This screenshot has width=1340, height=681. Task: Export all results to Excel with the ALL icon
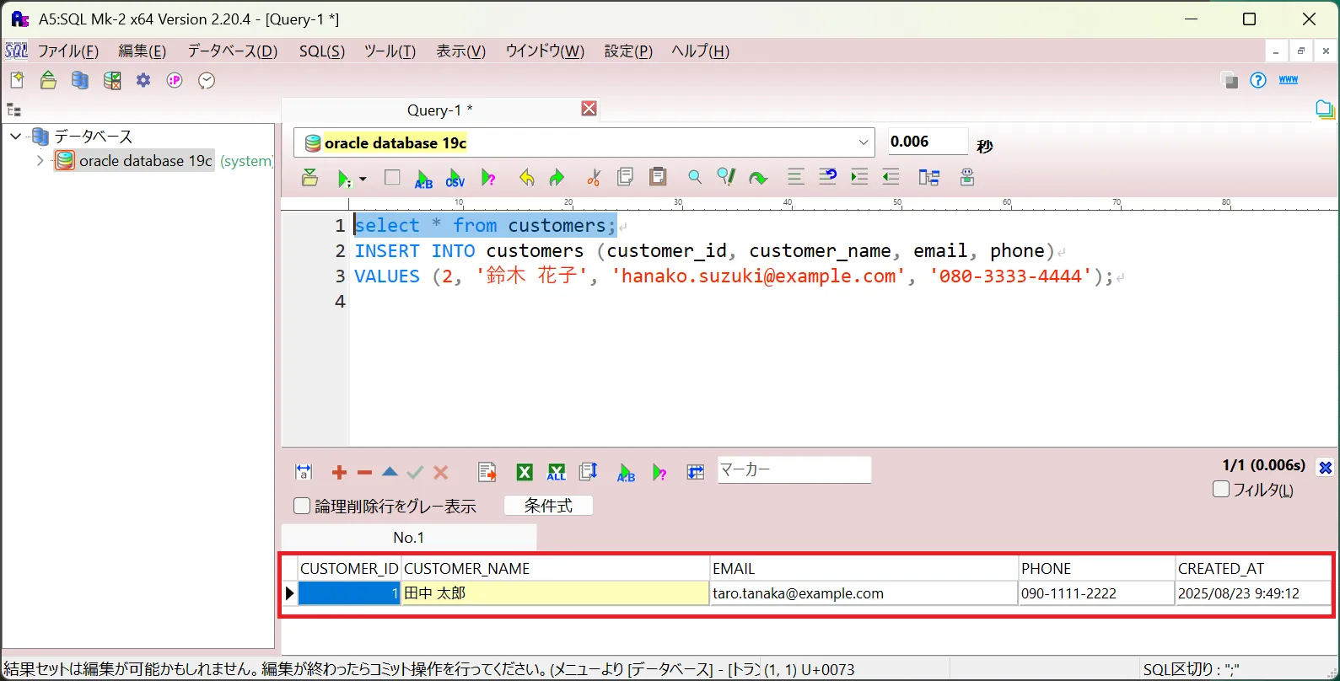click(x=557, y=472)
